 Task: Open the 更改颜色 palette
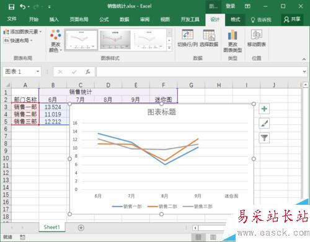point(55,41)
